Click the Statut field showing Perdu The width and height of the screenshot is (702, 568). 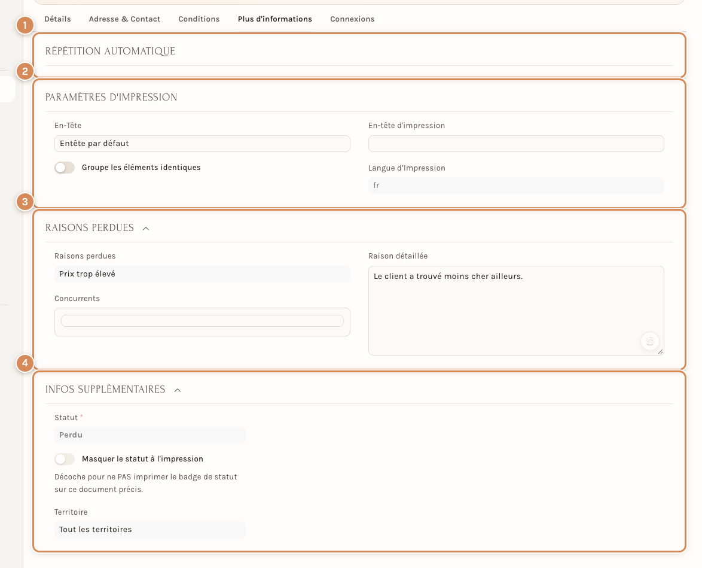click(150, 435)
